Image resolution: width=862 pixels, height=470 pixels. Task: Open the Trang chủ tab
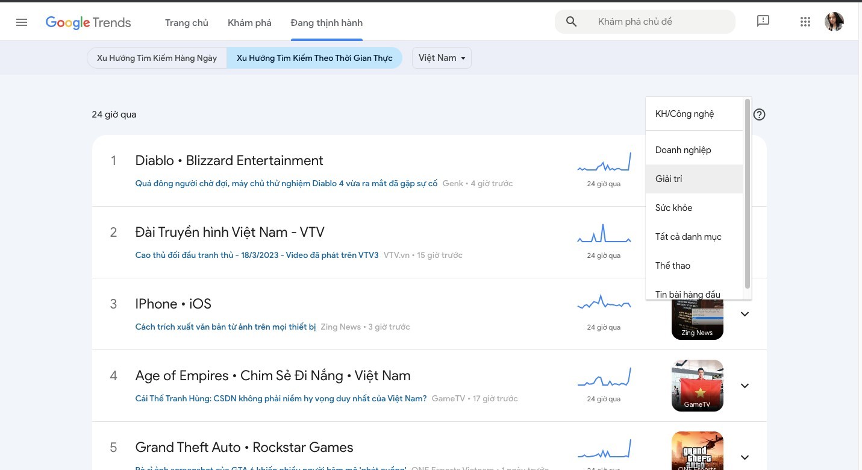pyautogui.click(x=187, y=23)
